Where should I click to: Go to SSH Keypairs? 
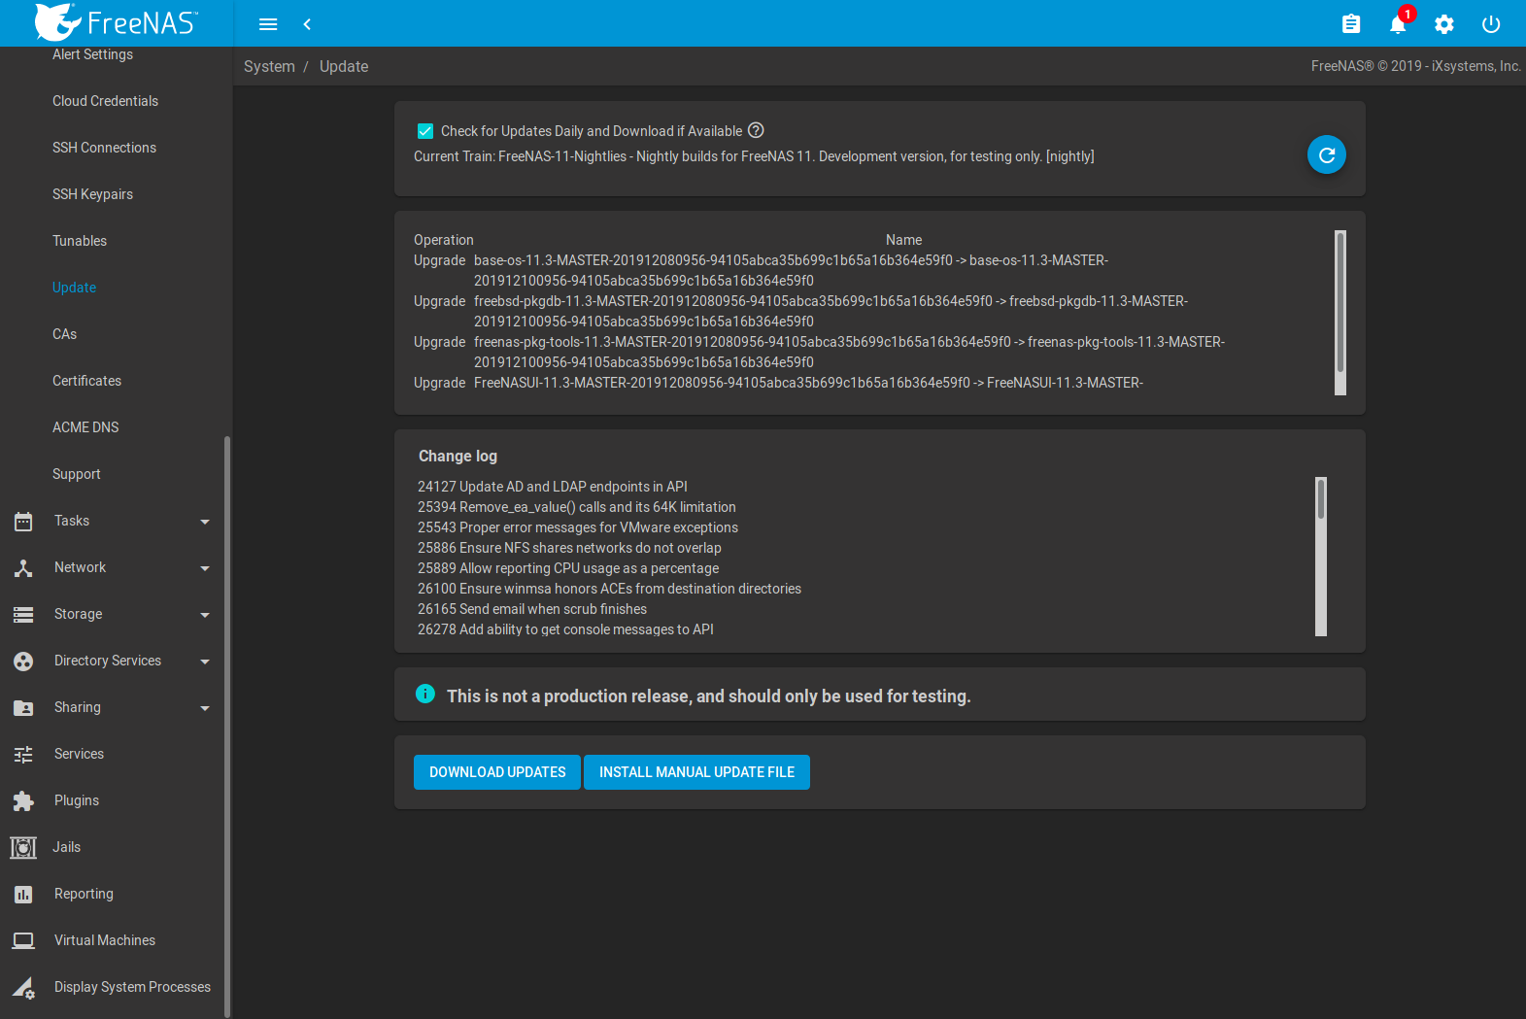[x=92, y=194]
